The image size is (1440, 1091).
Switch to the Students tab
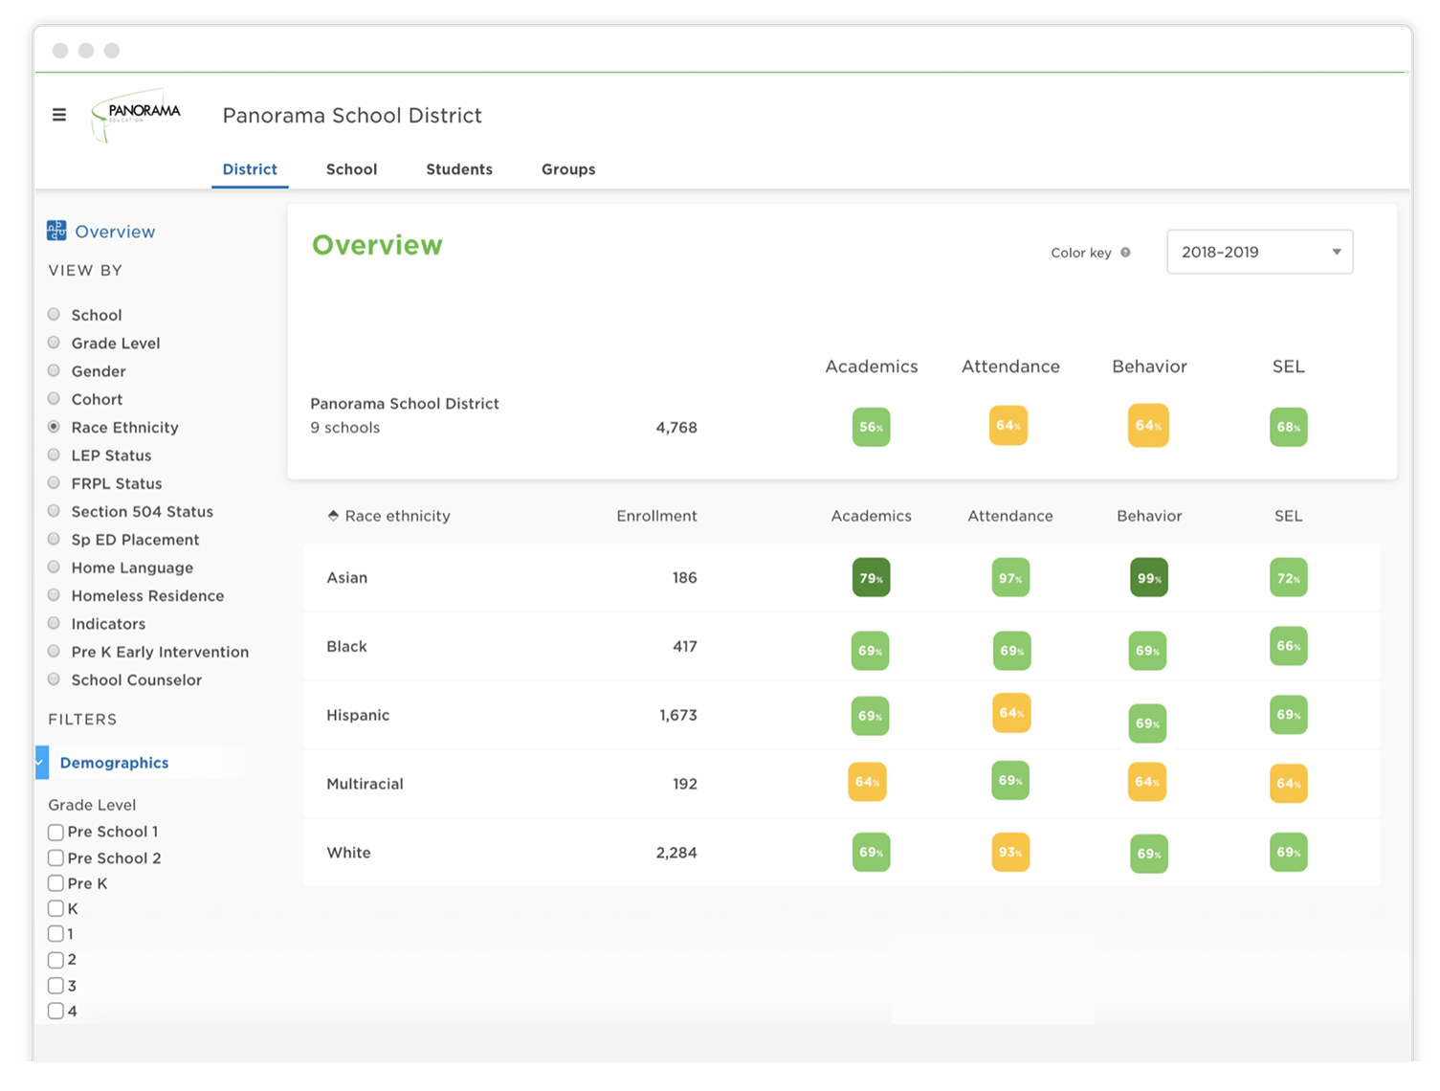tap(458, 168)
